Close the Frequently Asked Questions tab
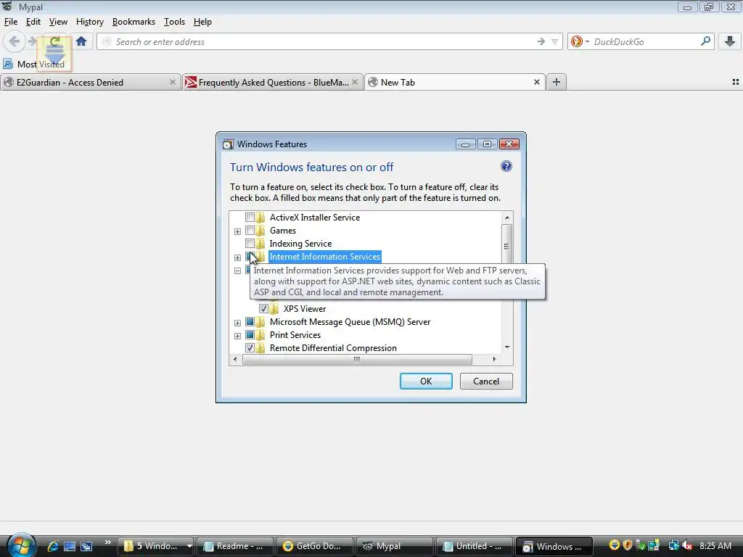743x557 pixels. tap(354, 82)
